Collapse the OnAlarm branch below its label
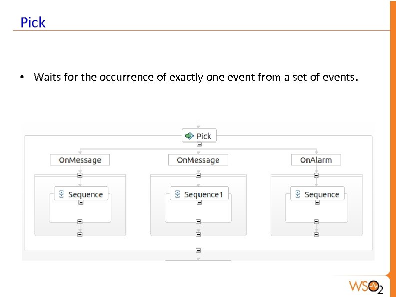The width and height of the screenshot is (396, 297). [x=316, y=175]
